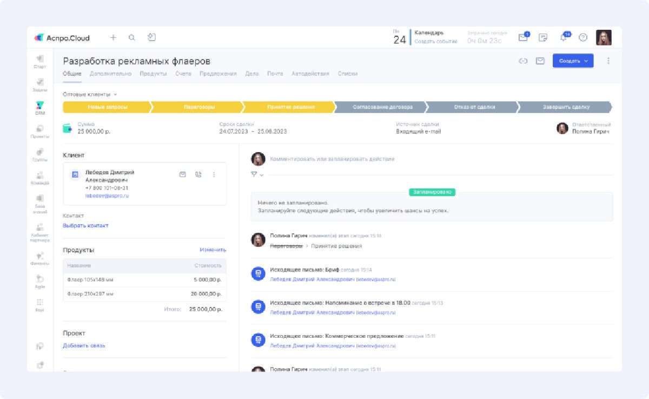Viewport: 649px width, 399px height.
Task: Expand the activity feed filter dropdown
Action: (x=257, y=174)
